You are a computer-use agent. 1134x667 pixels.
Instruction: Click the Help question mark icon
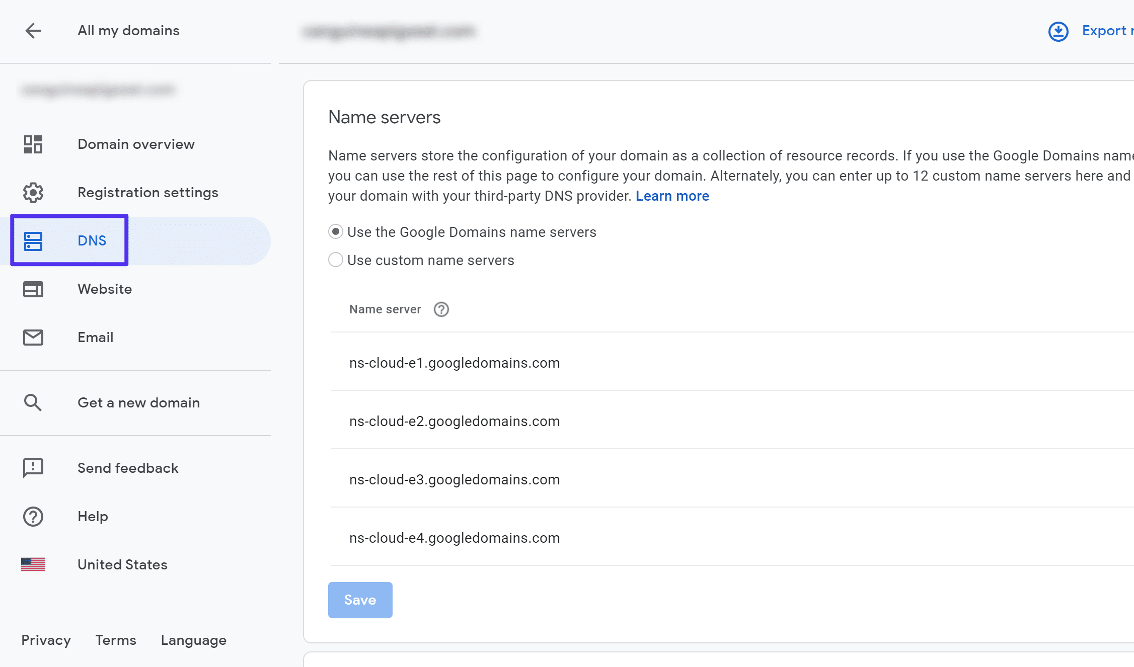(32, 516)
